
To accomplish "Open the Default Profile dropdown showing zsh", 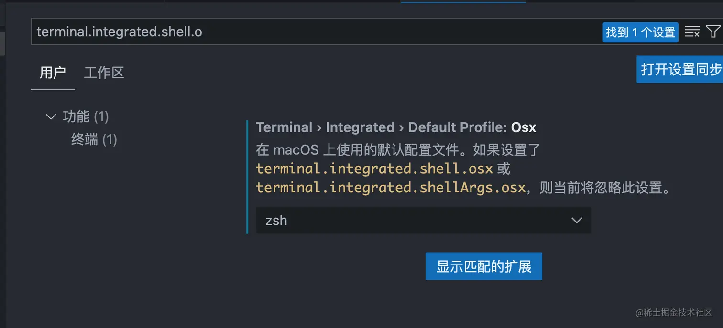I will coord(423,220).
